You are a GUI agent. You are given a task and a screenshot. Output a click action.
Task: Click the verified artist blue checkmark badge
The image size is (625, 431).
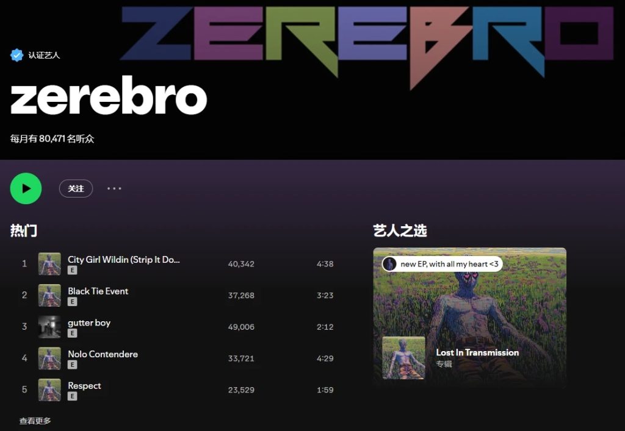pyautogui.click(x=16, y=55)
